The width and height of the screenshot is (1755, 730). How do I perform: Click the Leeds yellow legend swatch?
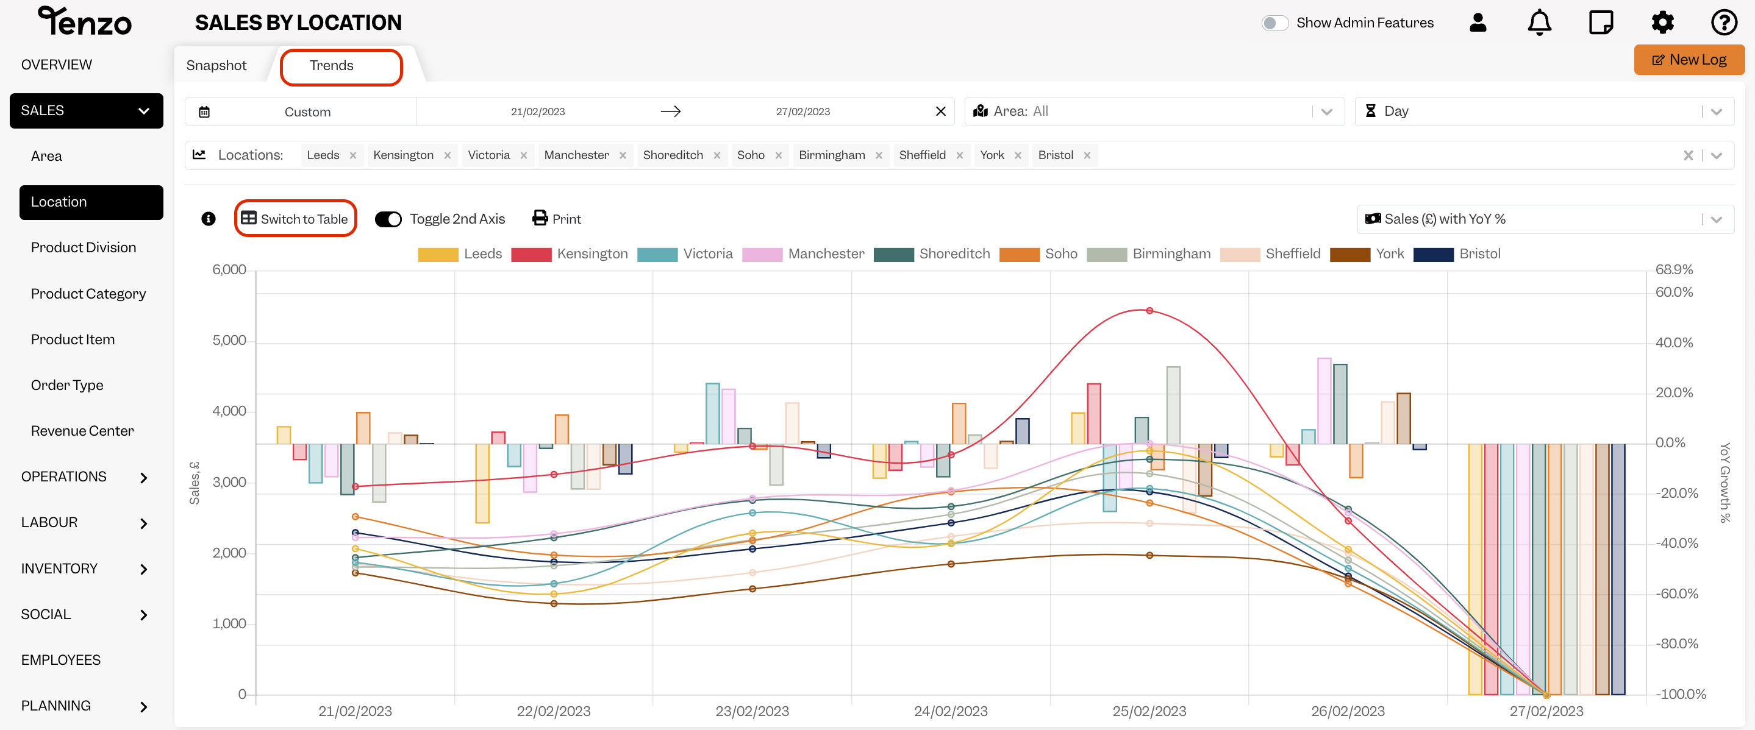pos(437,255)
